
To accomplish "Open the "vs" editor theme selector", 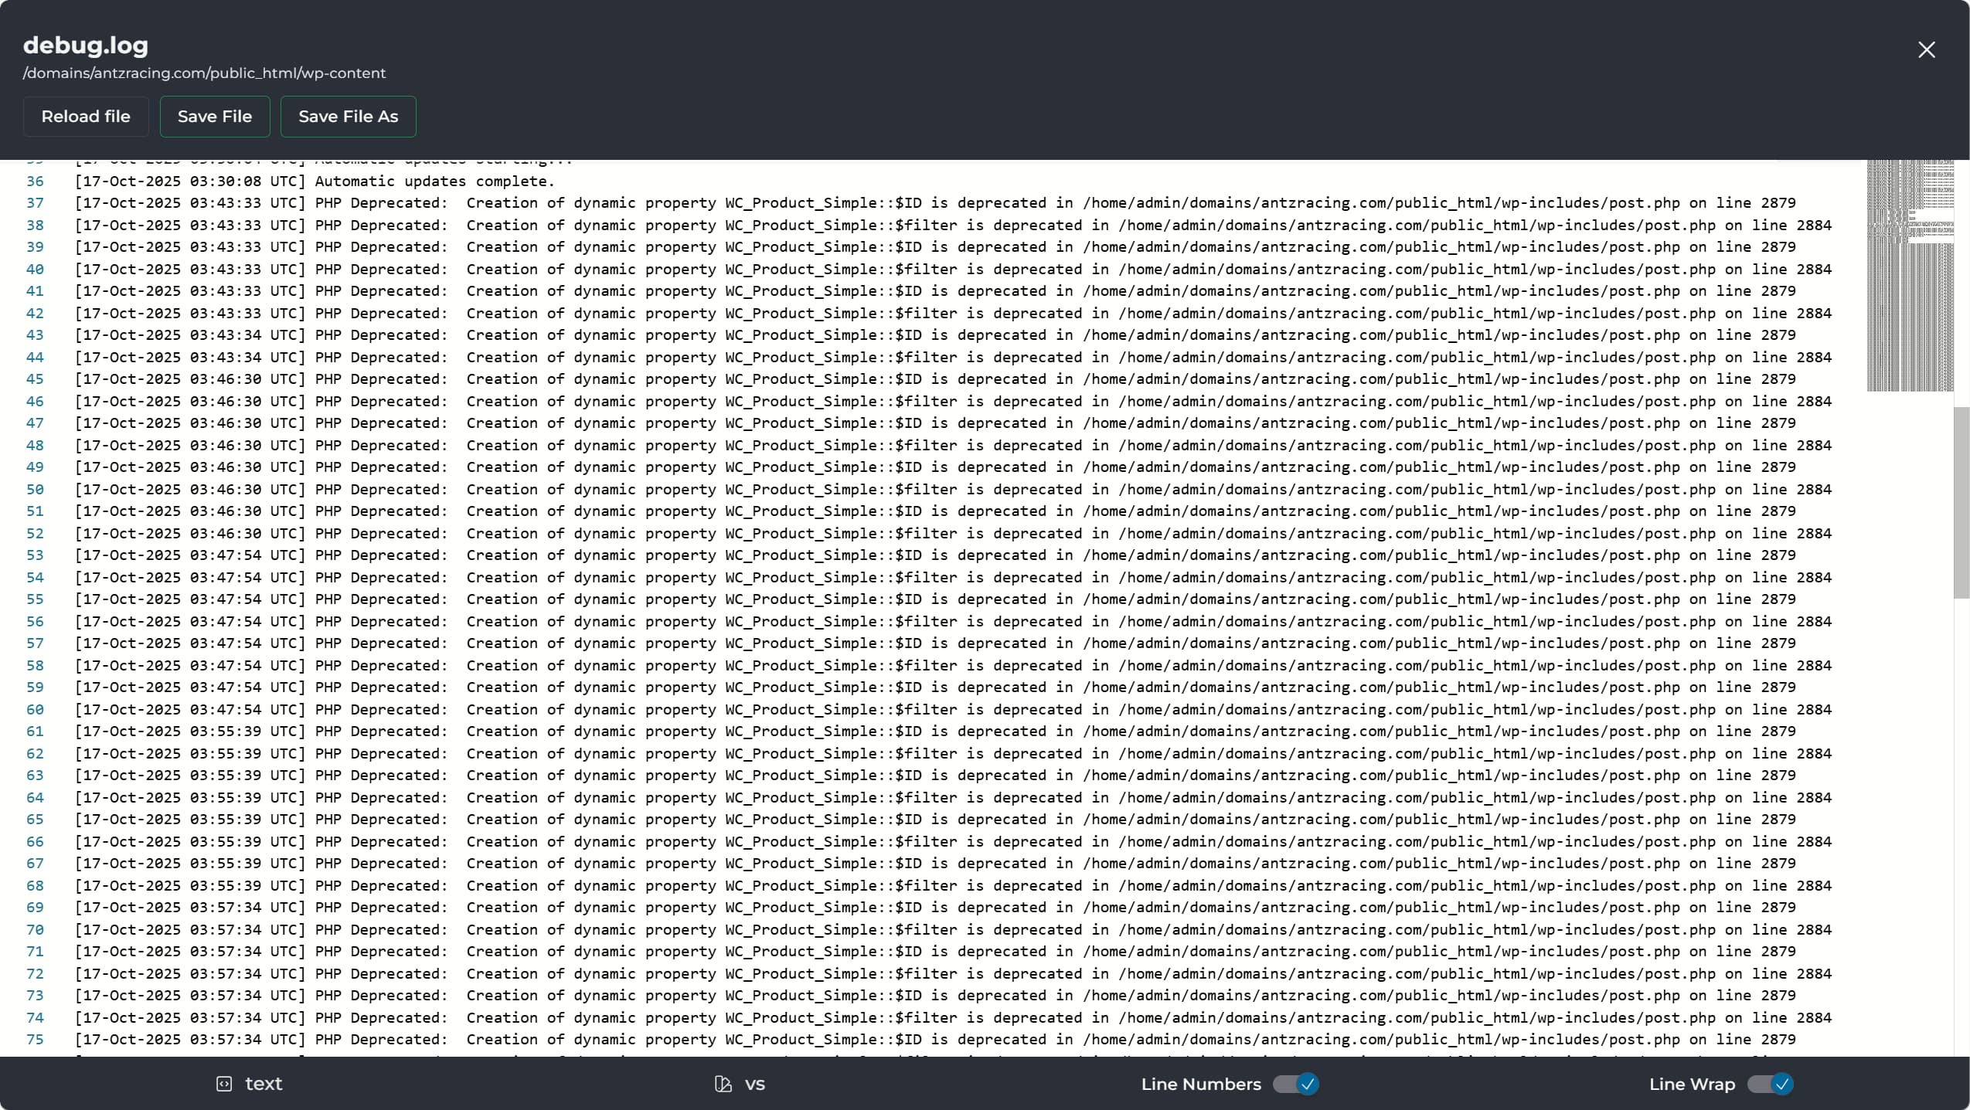I will [754, 1084].
